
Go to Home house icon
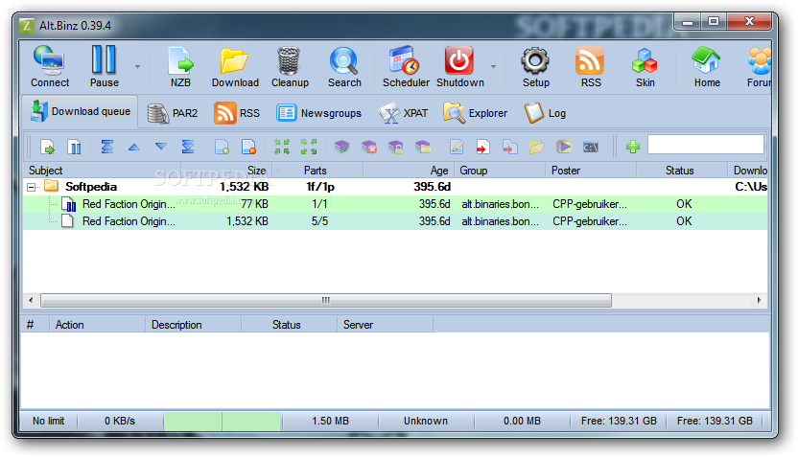(707, 66)
